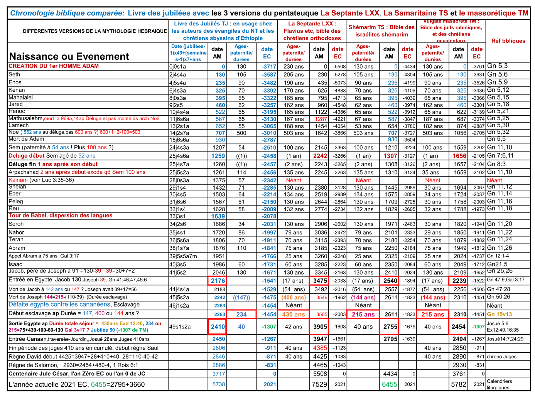This screenshot has height=399, width=535.
Task: Click the "Jared" row label
Action: (x=16, y=104)
